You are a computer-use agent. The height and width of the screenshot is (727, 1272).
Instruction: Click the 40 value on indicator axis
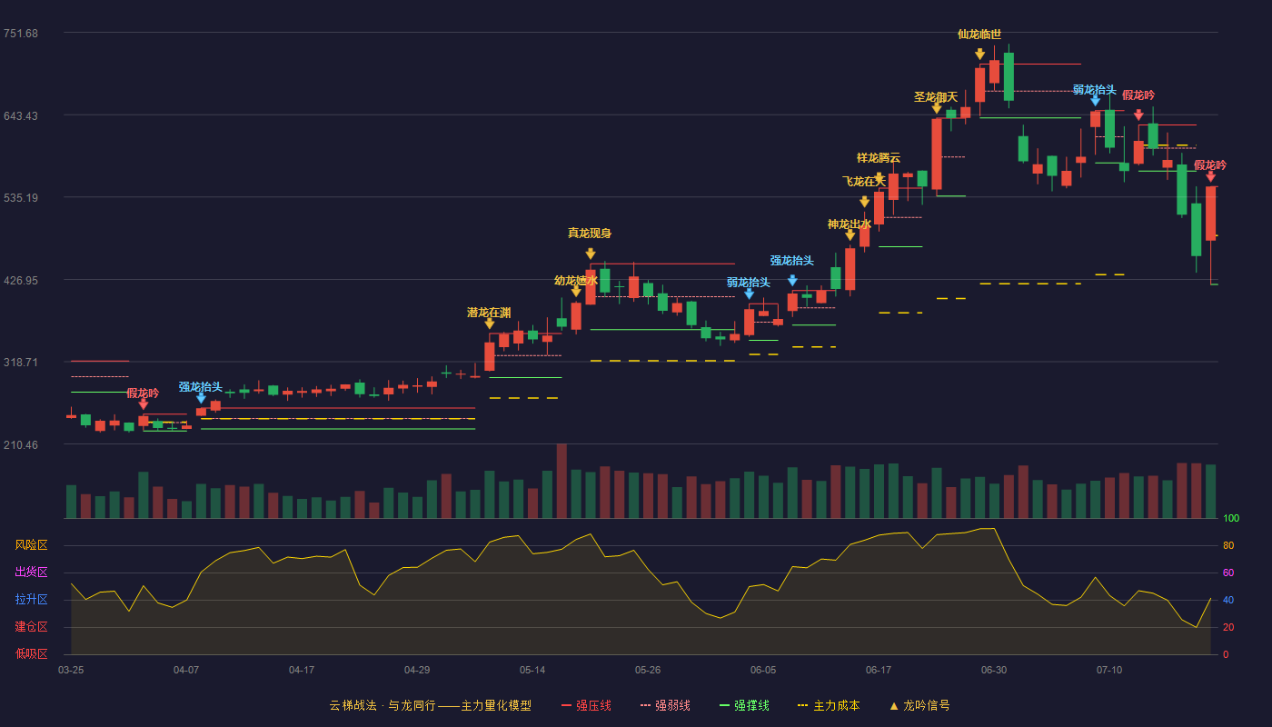click(x=1228, y=600)
